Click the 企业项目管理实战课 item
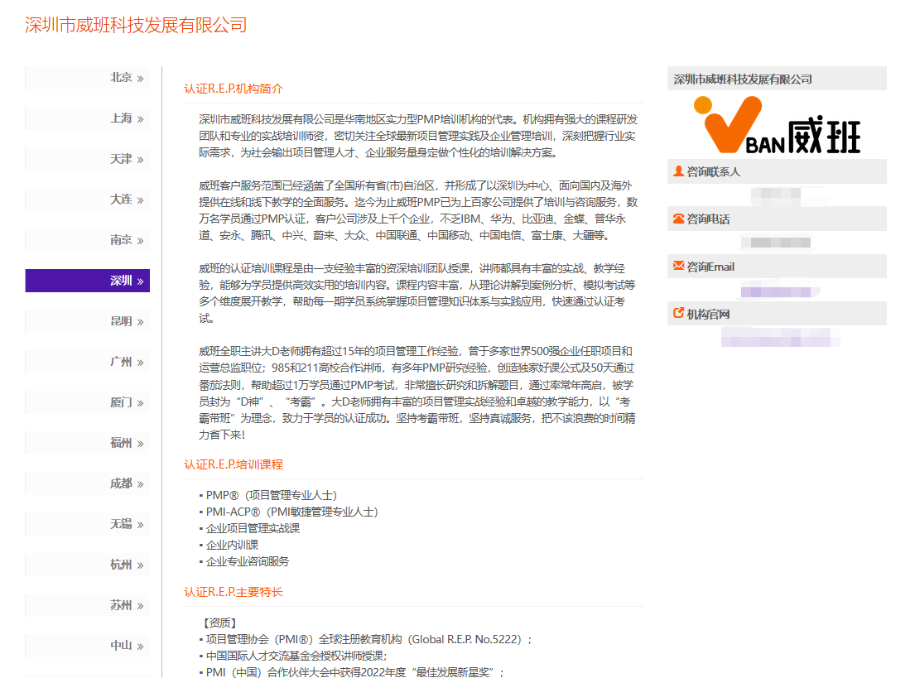Image resolution: width=915 pixels, height=678 pixels. click(x=249, y=528)
